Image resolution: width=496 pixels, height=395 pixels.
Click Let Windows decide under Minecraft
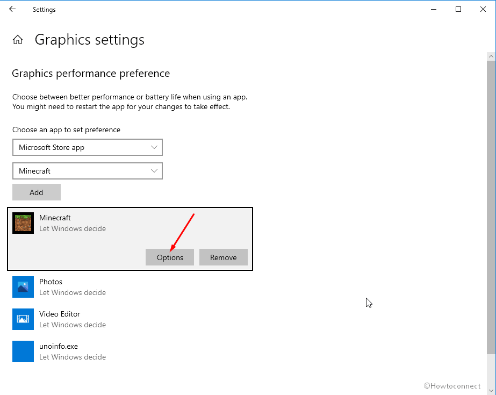[x=73, y=228]
